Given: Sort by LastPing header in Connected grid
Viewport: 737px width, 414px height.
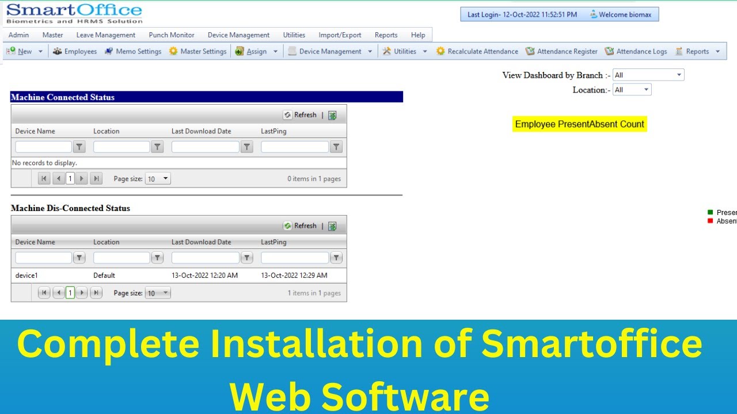Looking at the screenshot, I should click(x=273, y=131).
